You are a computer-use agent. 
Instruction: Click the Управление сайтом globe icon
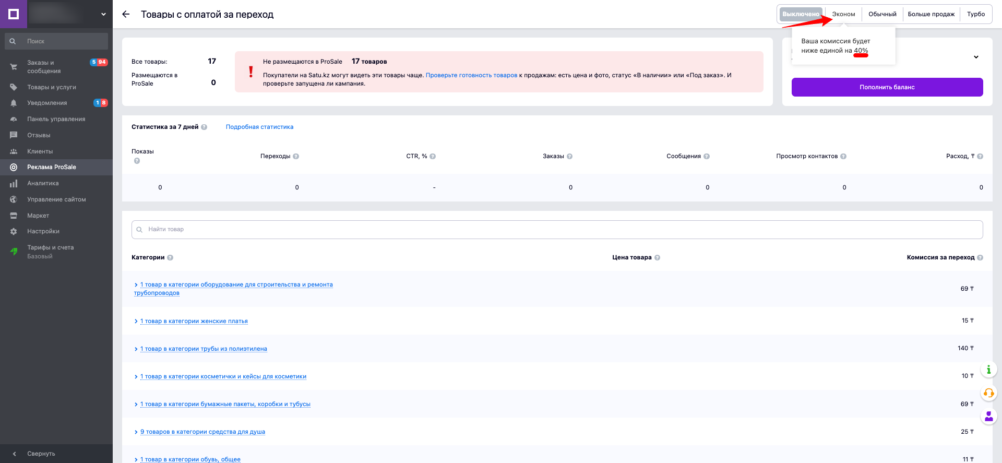(x=14, y=199)
